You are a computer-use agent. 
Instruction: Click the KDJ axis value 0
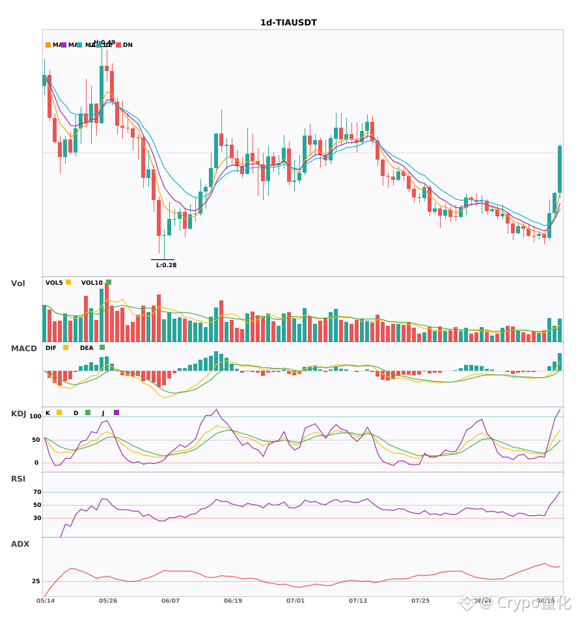(x=36, y=463)
